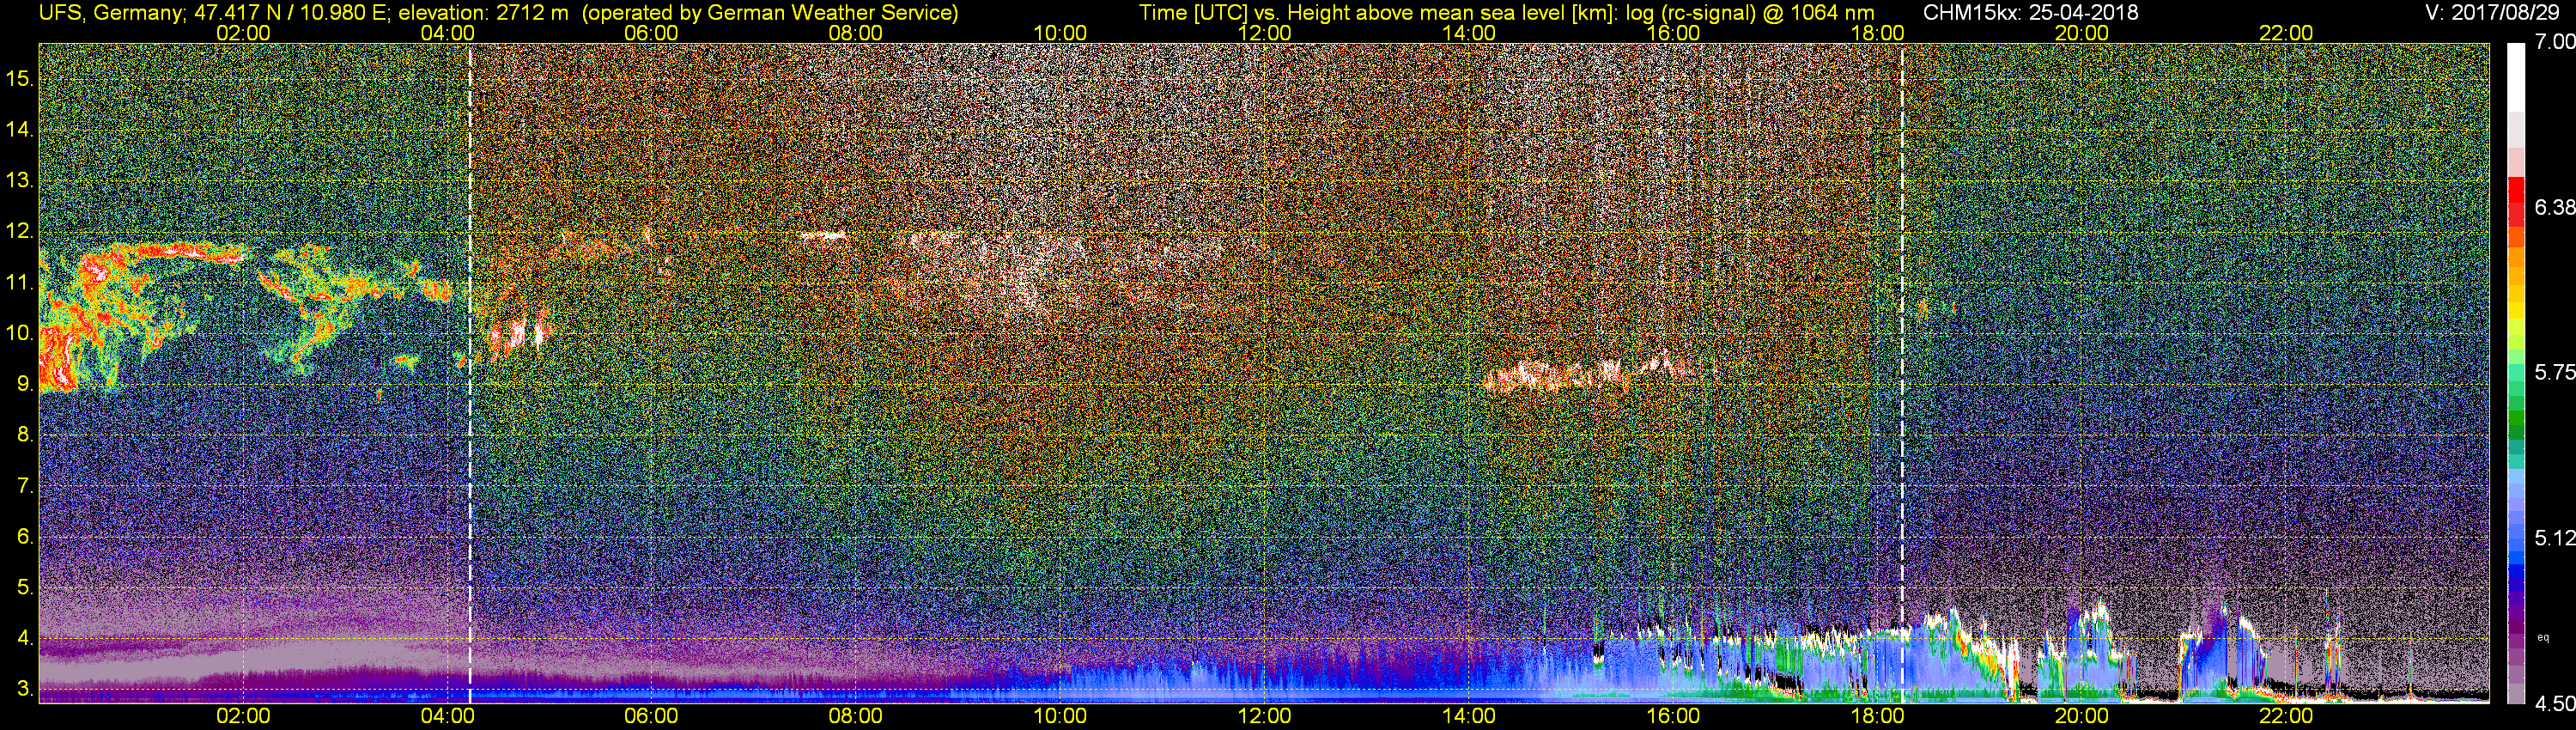Image resolution: width=2576 pixels, height=730 pixels.
Task: Click the 5. km height axis label
Action: [25, 588]
